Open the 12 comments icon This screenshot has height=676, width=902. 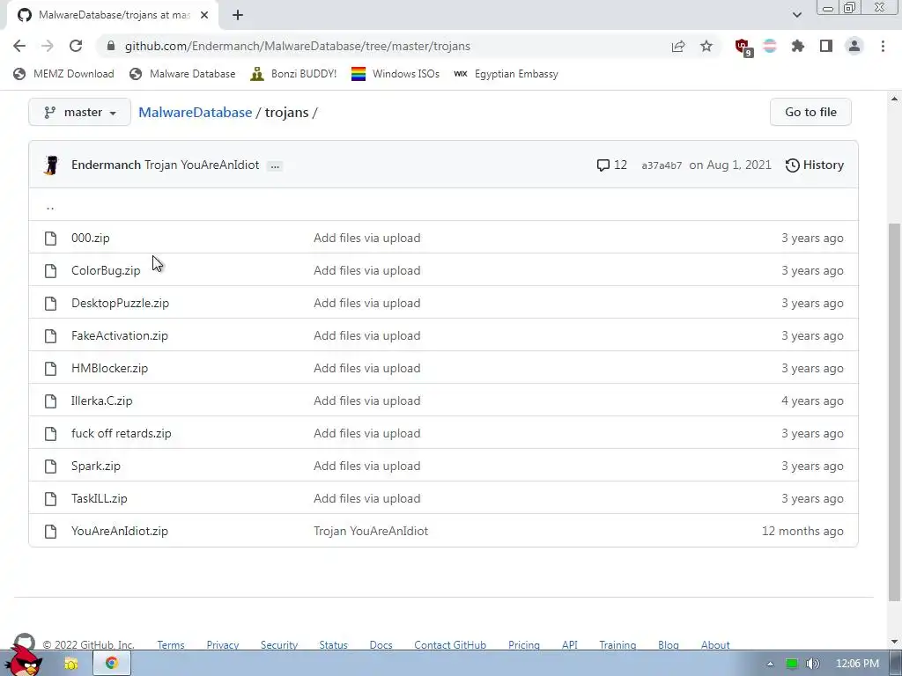[611, 165]
